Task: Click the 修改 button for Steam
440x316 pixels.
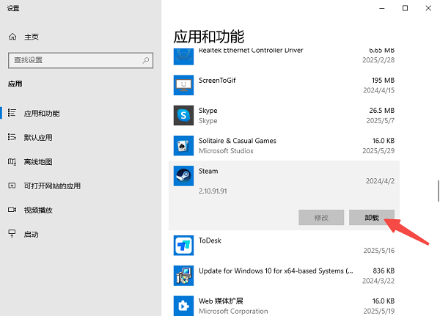Action: point(320,217)
